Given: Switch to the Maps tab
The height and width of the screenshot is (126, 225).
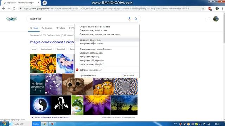Looking at the screenshot, I should tap(61, 28).
